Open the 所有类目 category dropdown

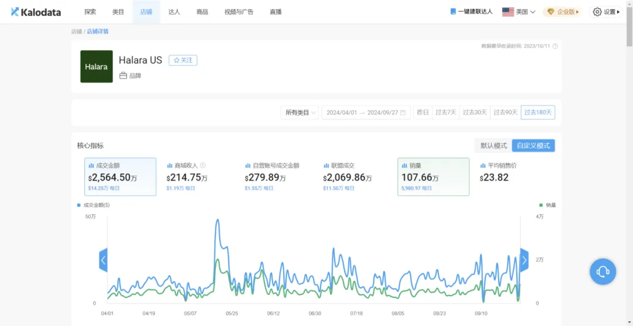[301, 112]
